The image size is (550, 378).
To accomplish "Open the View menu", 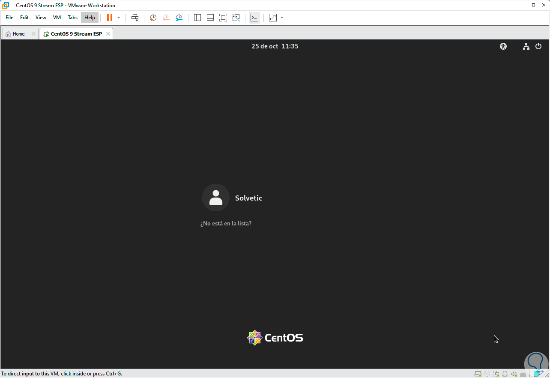I will click(41, 18).
